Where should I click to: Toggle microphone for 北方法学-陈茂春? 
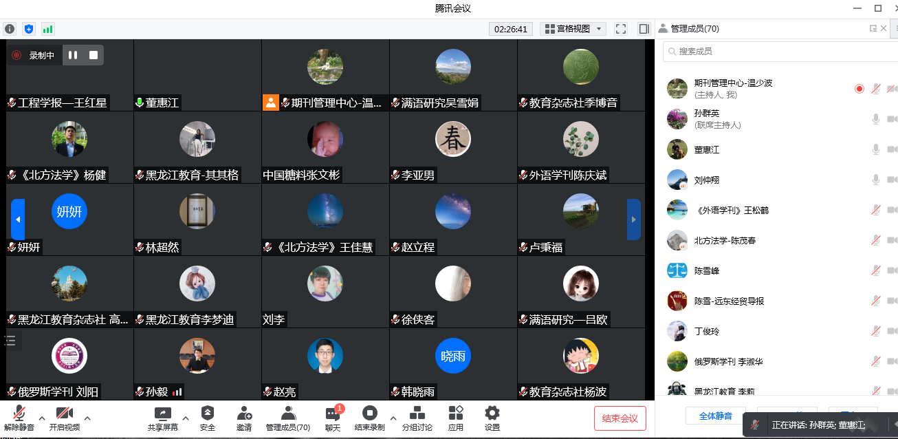[876, 240]
